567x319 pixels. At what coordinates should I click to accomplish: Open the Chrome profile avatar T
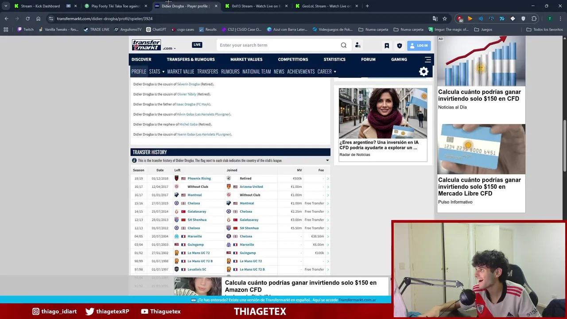pyautogui.click(x=550, y=19)
